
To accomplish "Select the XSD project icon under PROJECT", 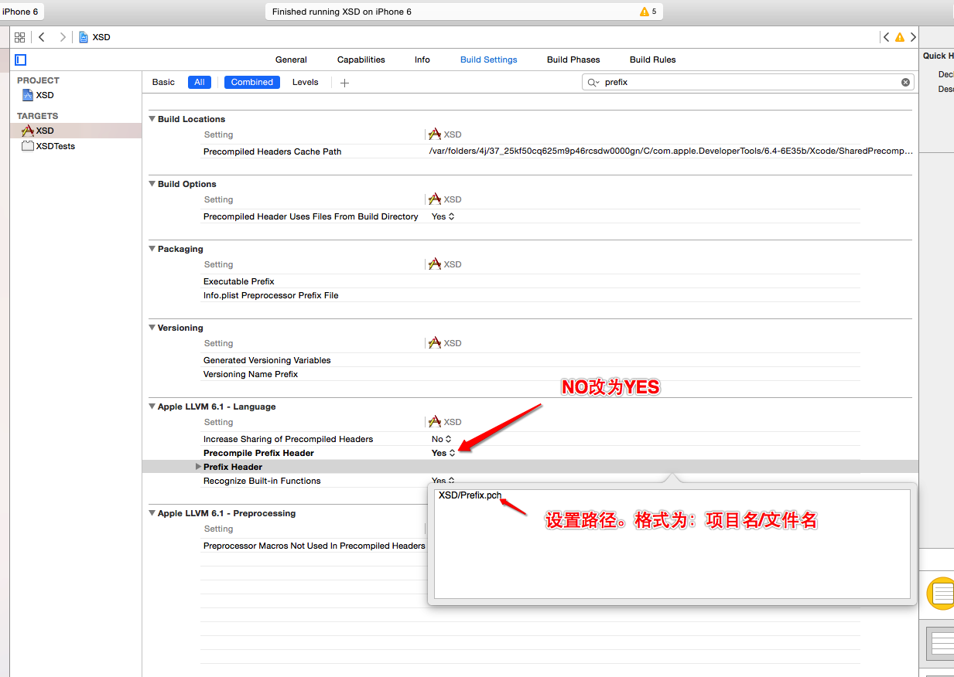I will pos(28,95).
